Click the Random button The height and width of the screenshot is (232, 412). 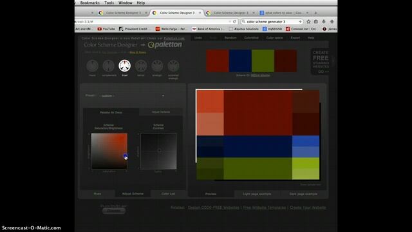[x=230, y=37]
